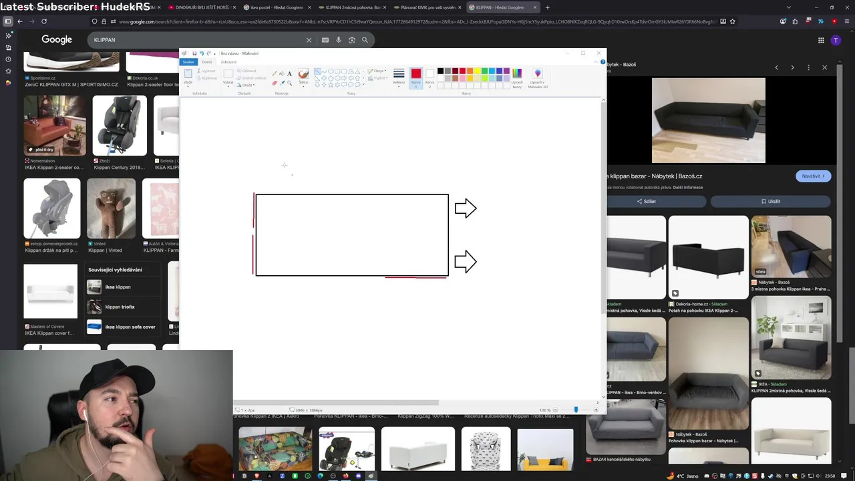Open the large black sofa preview image
The width and height of the screenshot is (855, 481).
(708, 120)
